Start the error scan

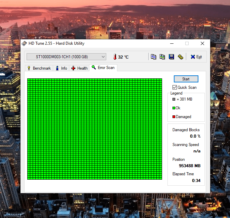tap(186, 79)
